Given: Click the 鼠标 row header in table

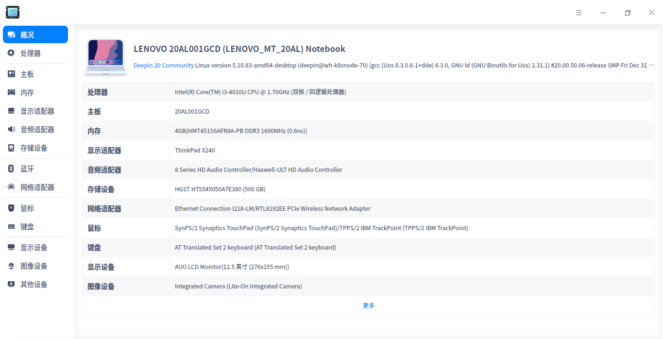Looking at the screenshot, I should coord(94,228).
